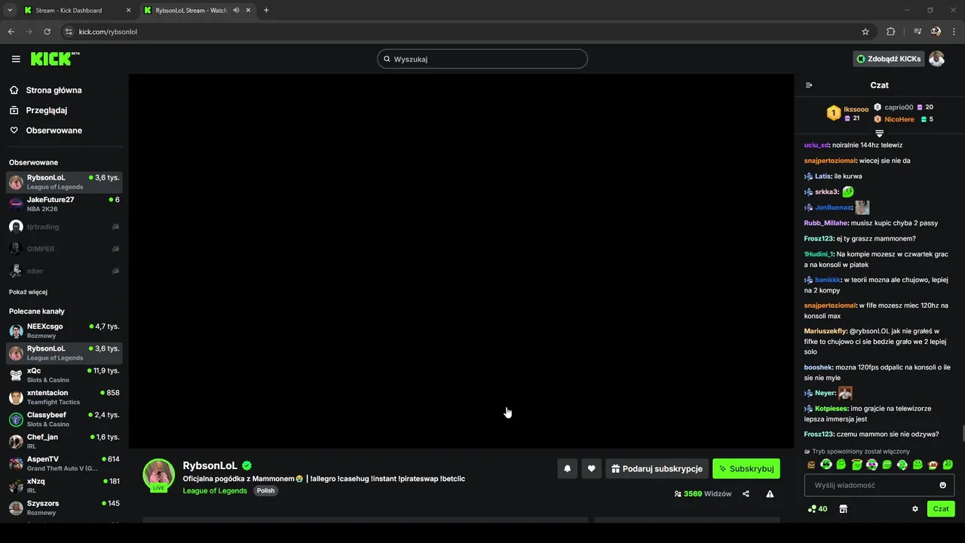Open followed channel tjrtrading
Screen dimensions: 965x543
point(64,226)
